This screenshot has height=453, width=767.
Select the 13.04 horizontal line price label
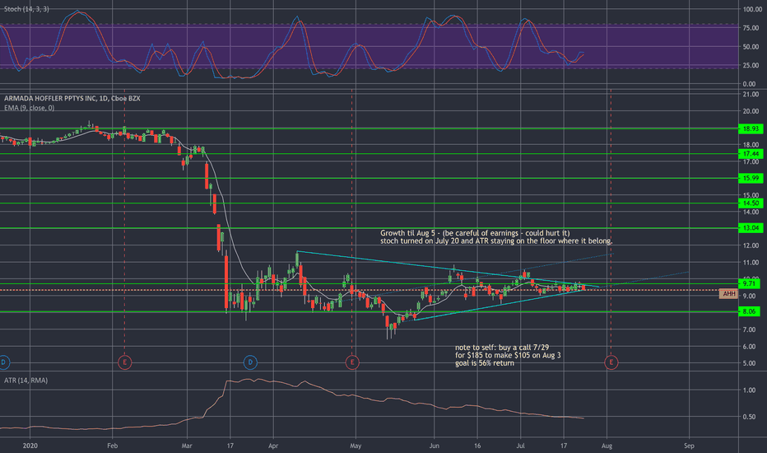pos(751,228)
